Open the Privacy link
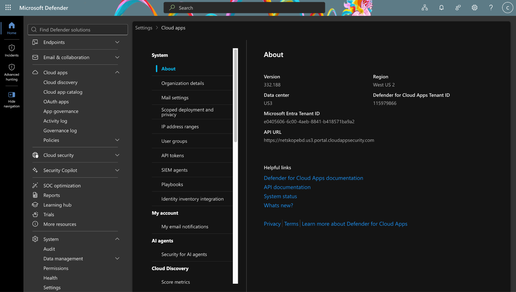This screenshot has width=516, height=292. [x=272, y=224]
